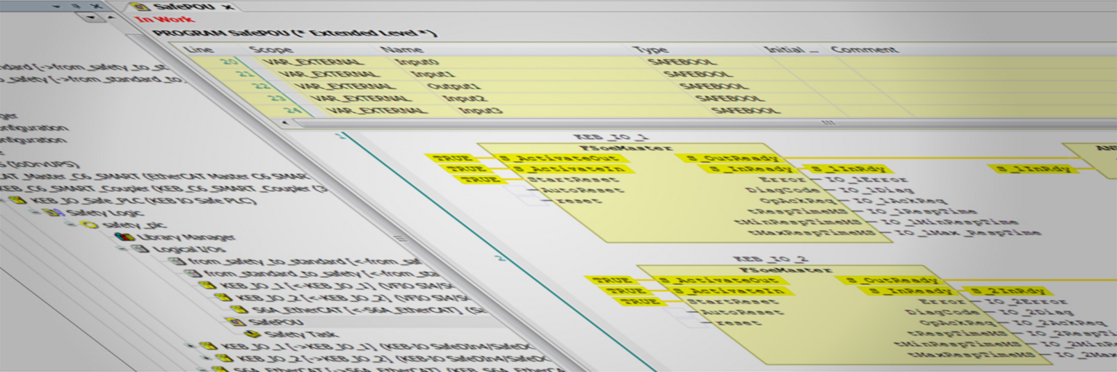Click the Scope column header
The image size is (1117, 372).
point(271,49)
